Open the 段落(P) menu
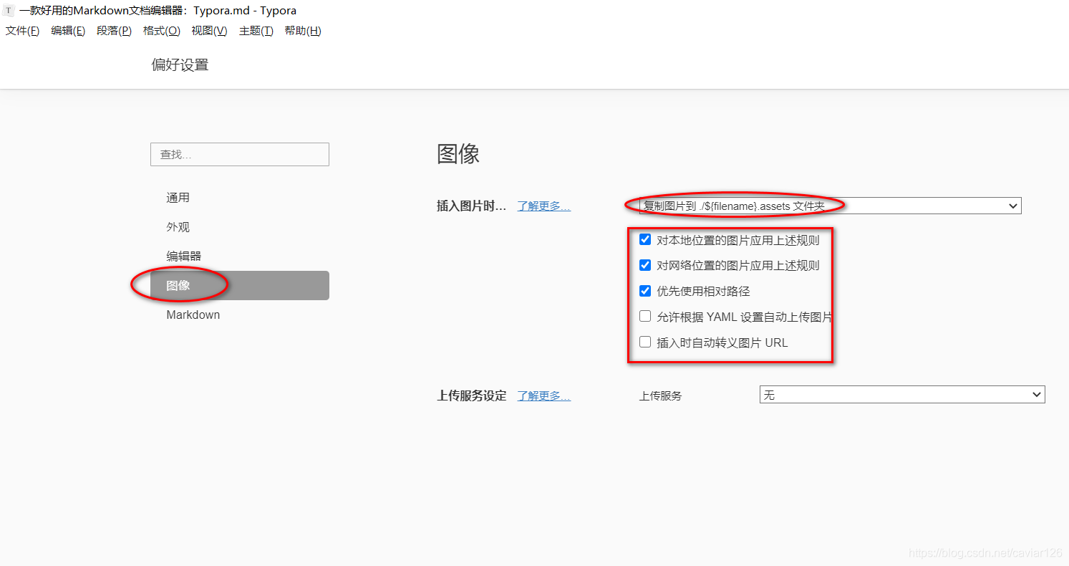Viewport: 1069px width, 566px height. coord(114,31)
